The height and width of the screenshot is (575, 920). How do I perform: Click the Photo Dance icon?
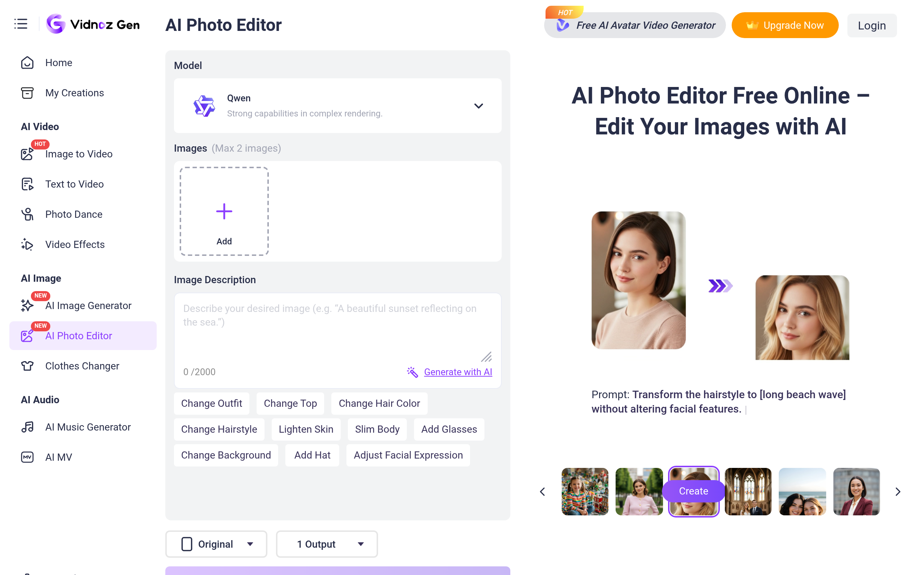(27, 214)
